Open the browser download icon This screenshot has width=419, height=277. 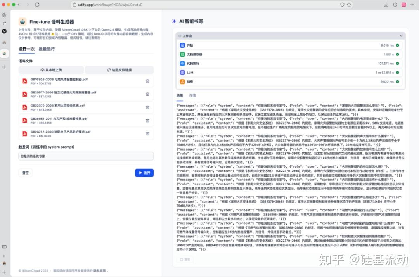pos(386,5)
